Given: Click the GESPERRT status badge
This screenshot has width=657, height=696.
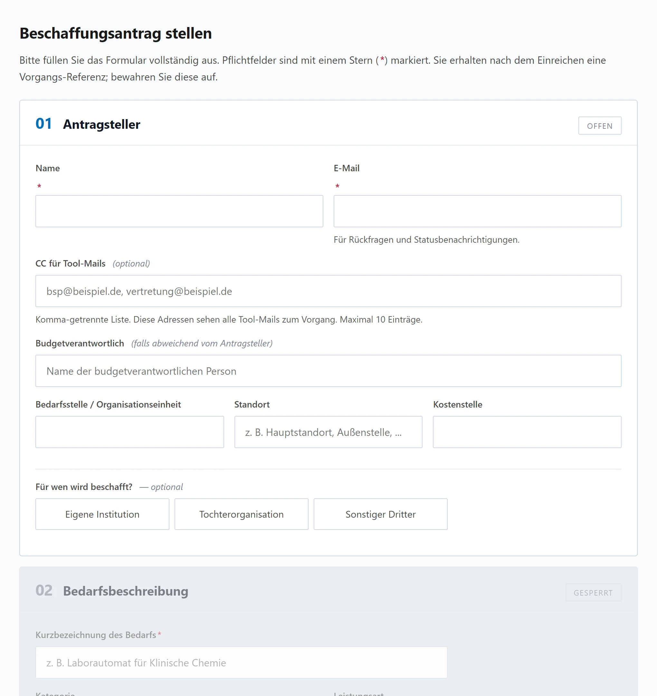Looking at the screenshot, I should tap(593, 592).
